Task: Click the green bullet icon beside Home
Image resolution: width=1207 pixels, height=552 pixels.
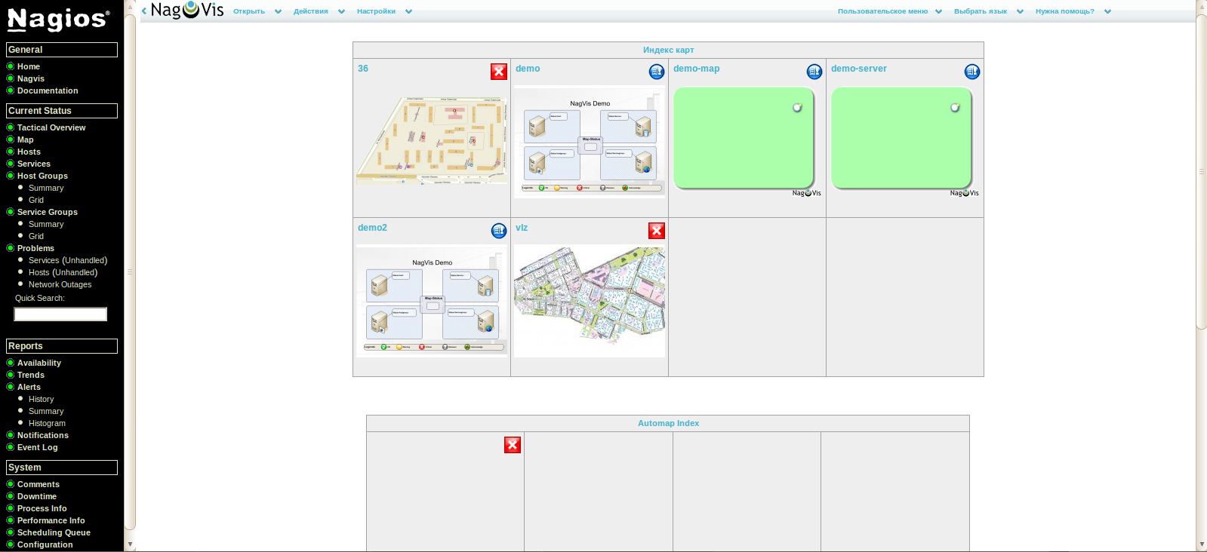Action: [x=11, y=66]
